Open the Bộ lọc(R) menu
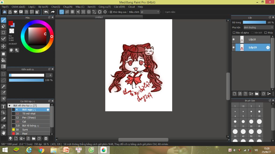This screenshot has height=154, width=275. 43,7
